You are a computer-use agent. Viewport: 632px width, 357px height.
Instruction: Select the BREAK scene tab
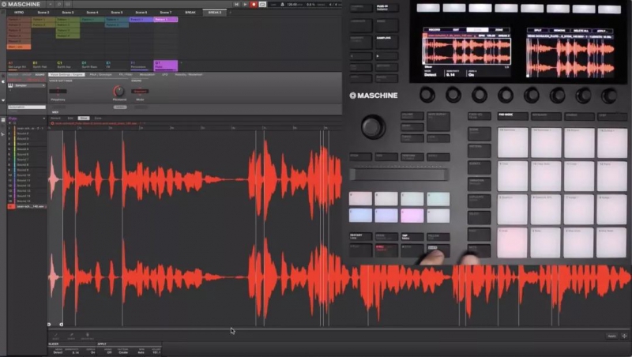[x=190, y=13]
